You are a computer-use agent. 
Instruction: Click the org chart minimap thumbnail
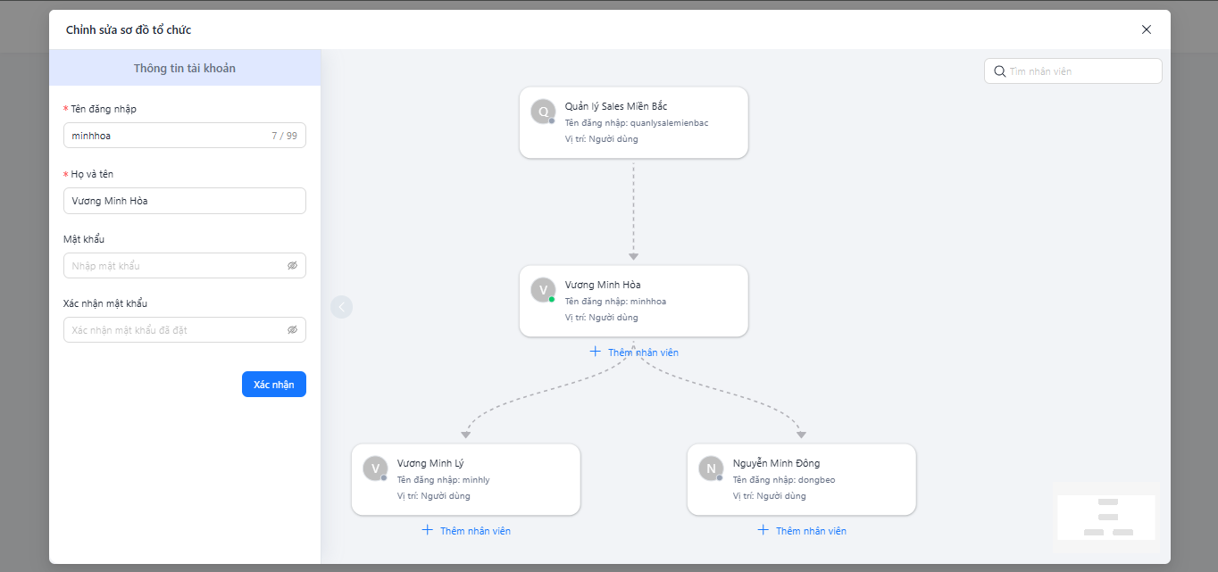[1107, 517]
